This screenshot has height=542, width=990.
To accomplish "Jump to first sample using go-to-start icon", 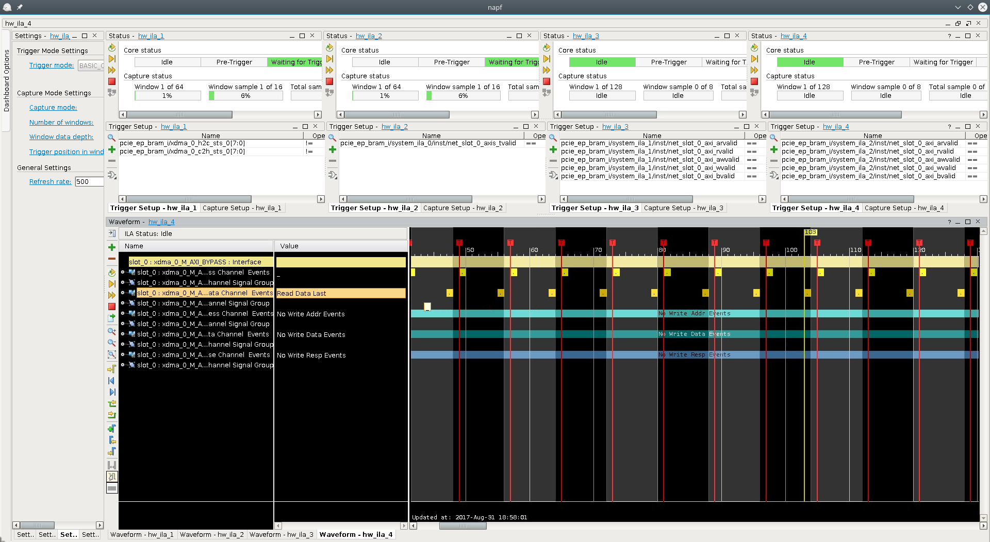I will click(x=111, y=381).
